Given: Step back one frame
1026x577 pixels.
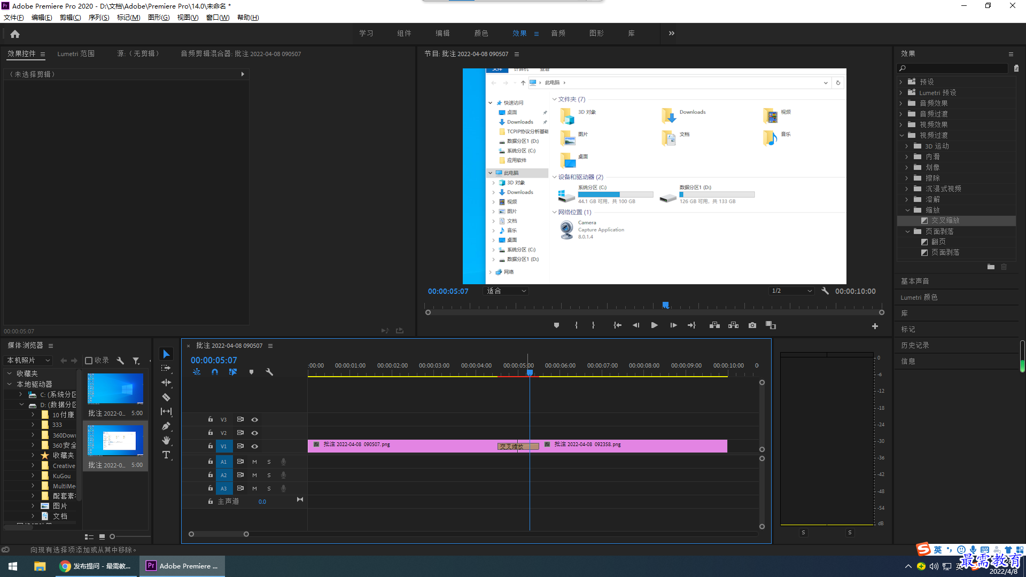Looking at the screenshot, I should coord(636,325).
